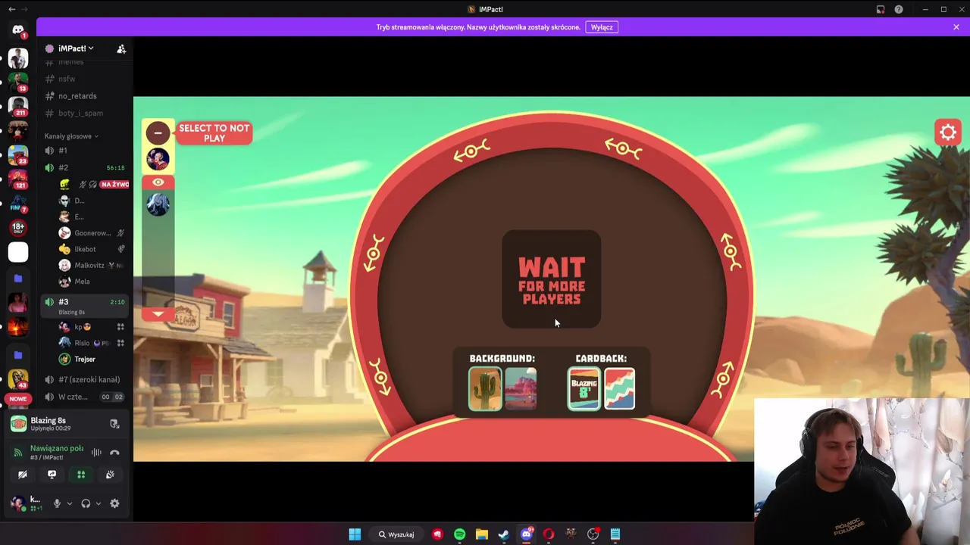The image size is (970, 545).
Task: Open Spotify from the taskbar
Action: click(x=459, y=534)
